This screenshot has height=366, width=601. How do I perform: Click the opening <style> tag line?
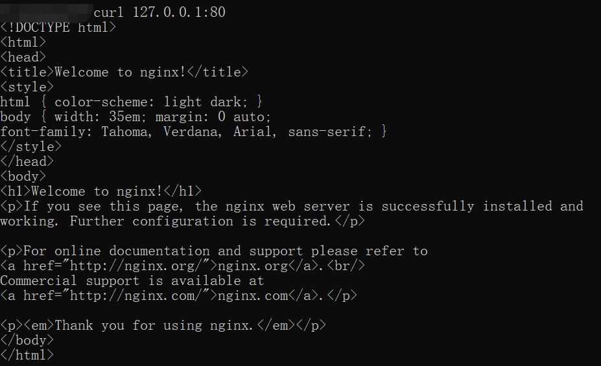pos(27,87)
